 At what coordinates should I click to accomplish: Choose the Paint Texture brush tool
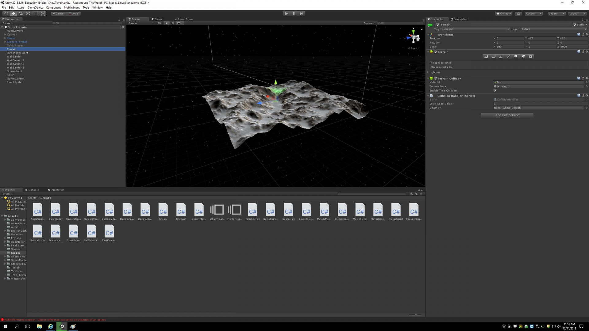(508, 57)
